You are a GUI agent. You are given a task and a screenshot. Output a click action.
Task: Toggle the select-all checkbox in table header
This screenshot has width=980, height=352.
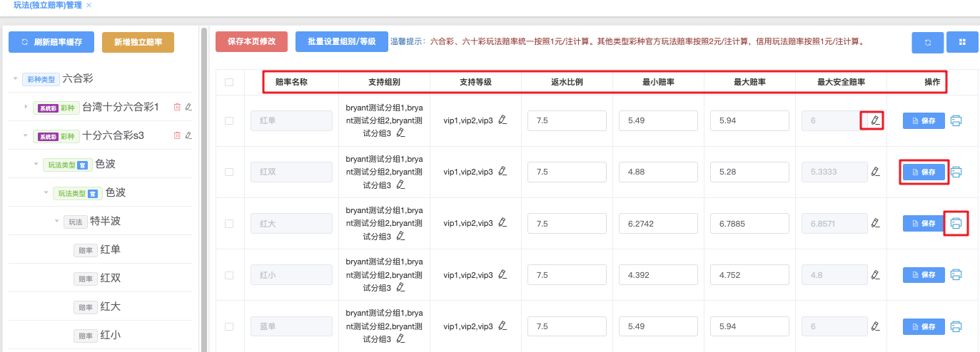(x=229, y=82)
